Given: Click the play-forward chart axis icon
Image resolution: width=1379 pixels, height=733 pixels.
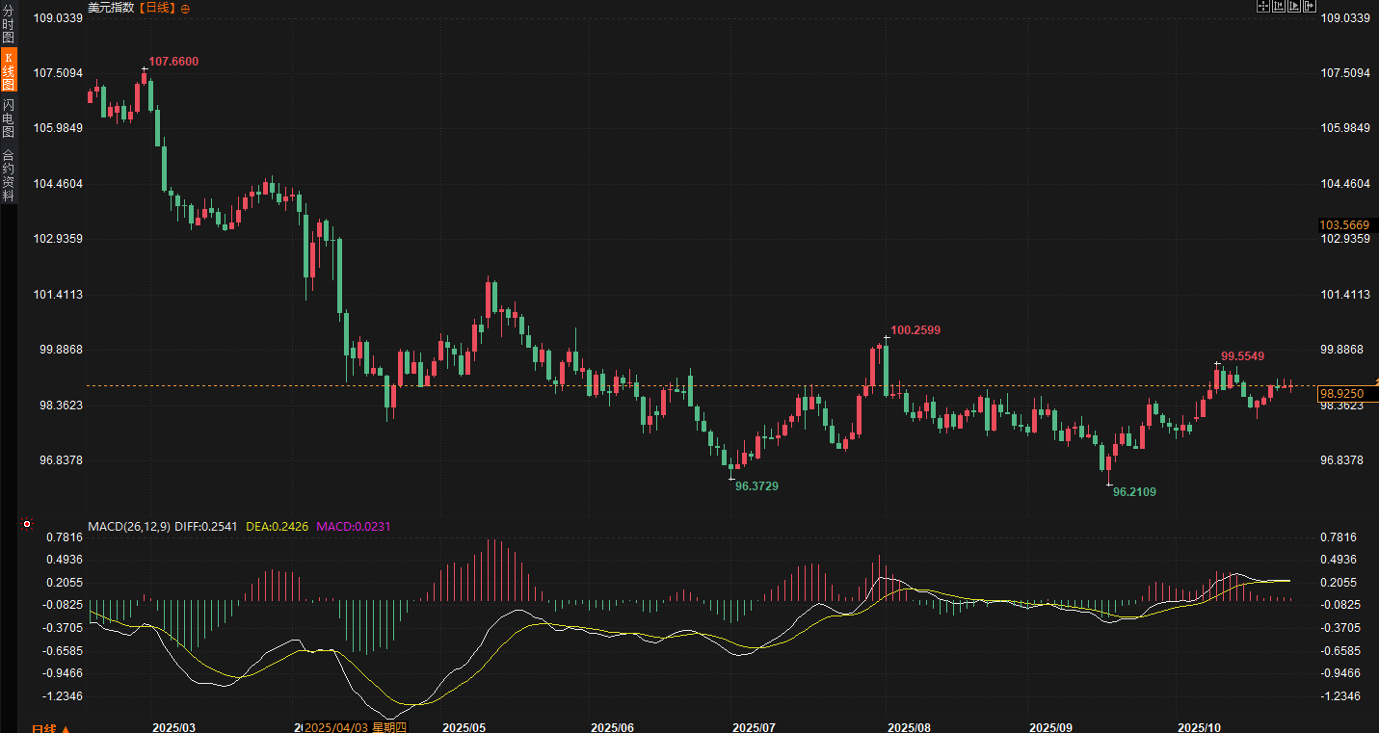Looking at the screenshot, I should tap(1294, 6).
